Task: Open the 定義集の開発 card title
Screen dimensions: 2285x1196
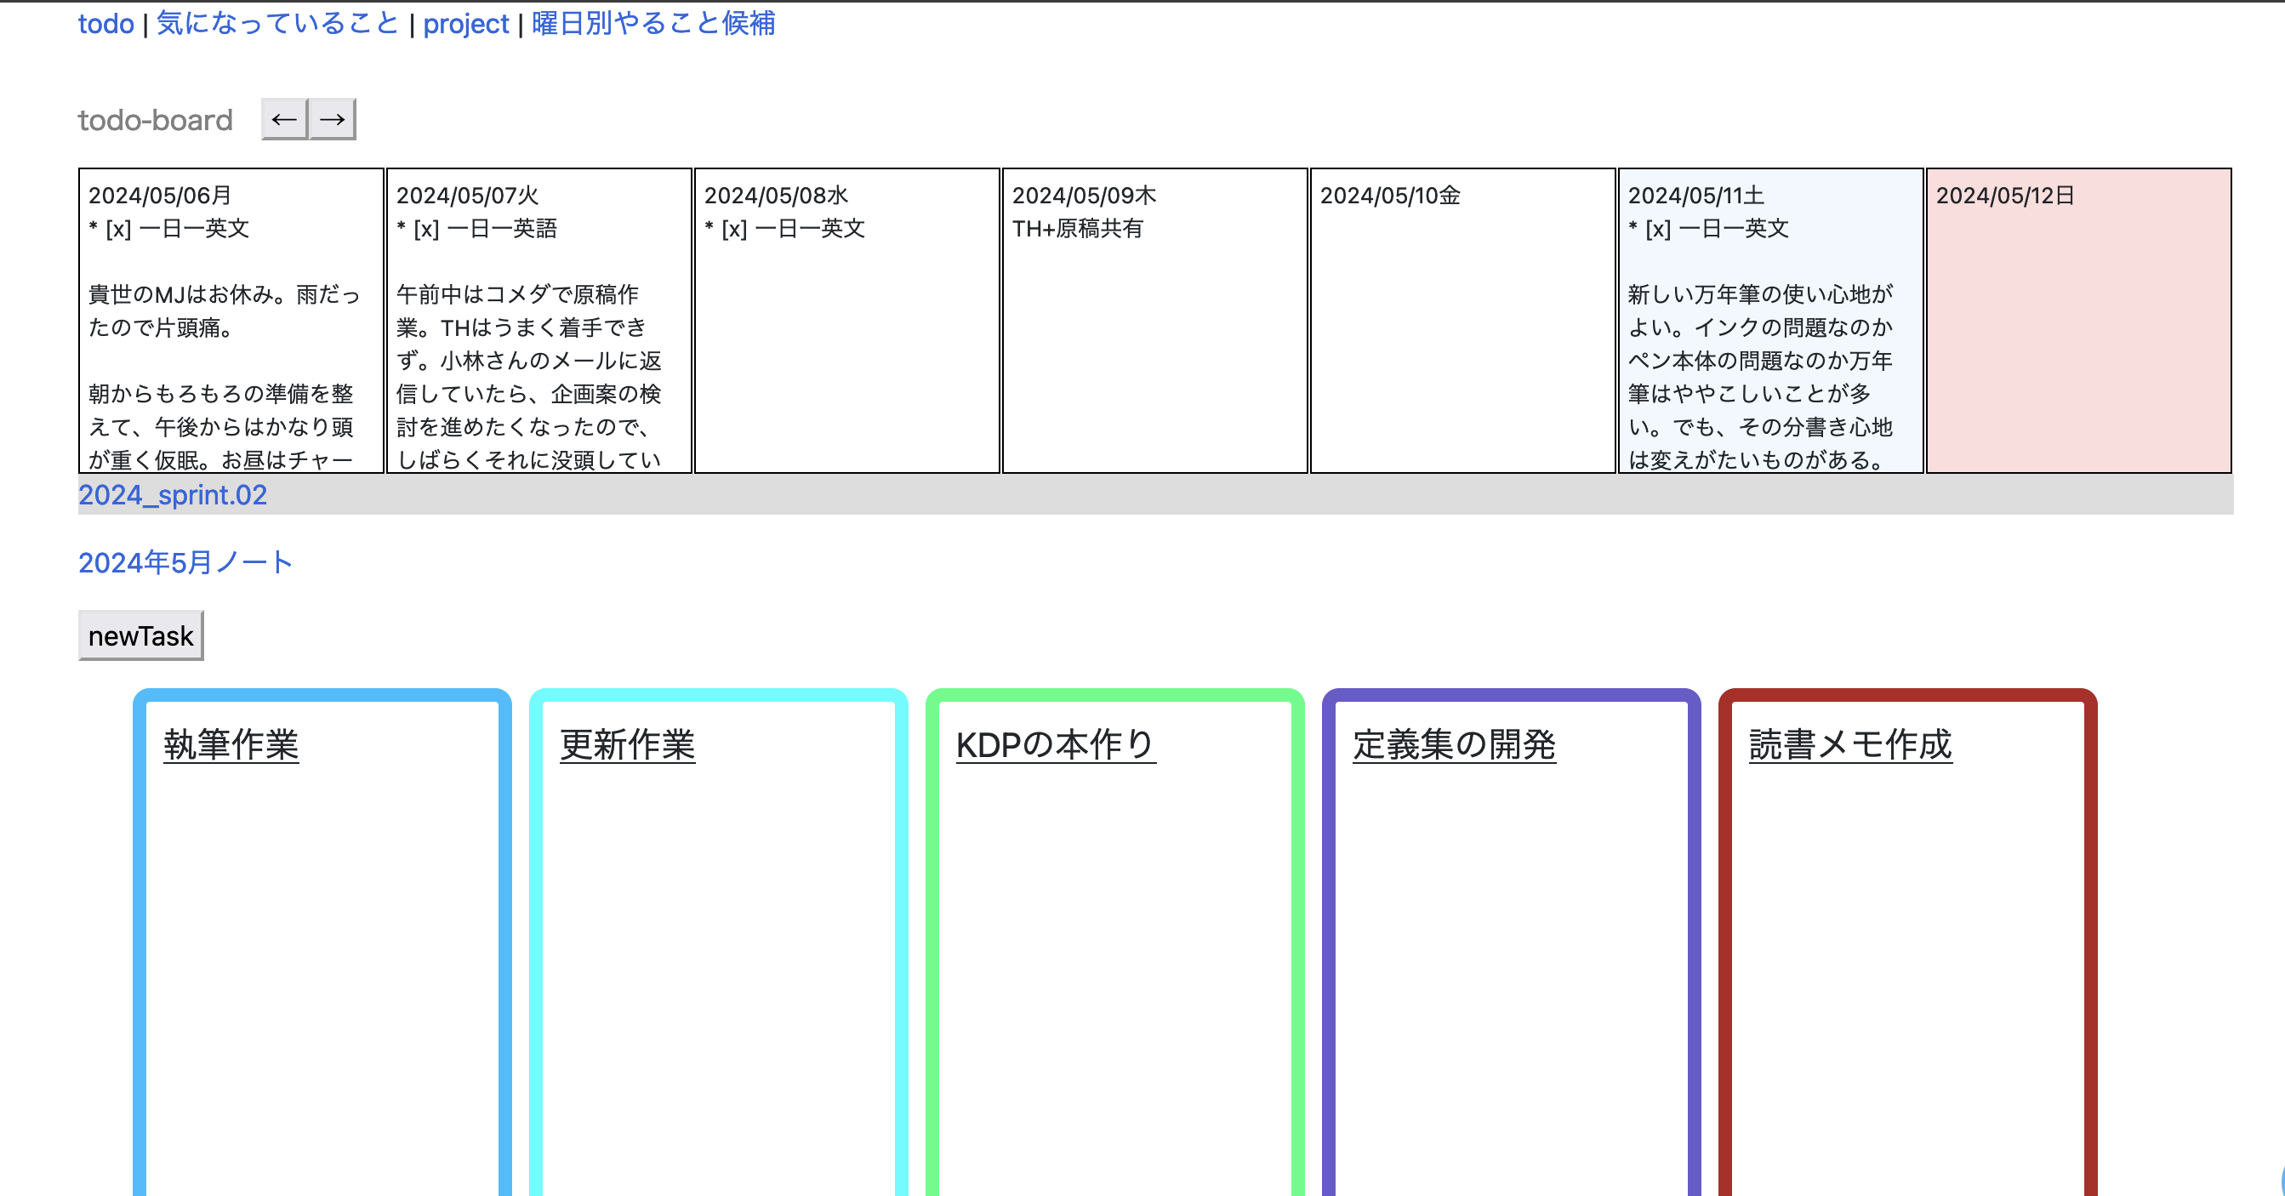Action: [x=1453, y=743]
